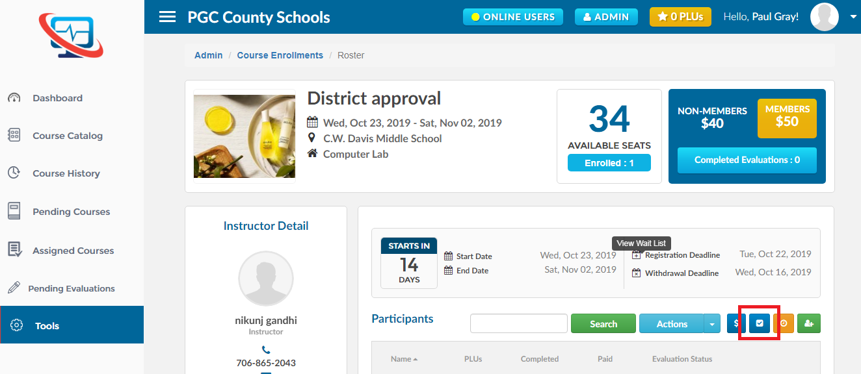Screen dimensions: 861x374
Task: Open Course Catalog in sidebar
Action: pyautogui.click(x=68, y=136)
